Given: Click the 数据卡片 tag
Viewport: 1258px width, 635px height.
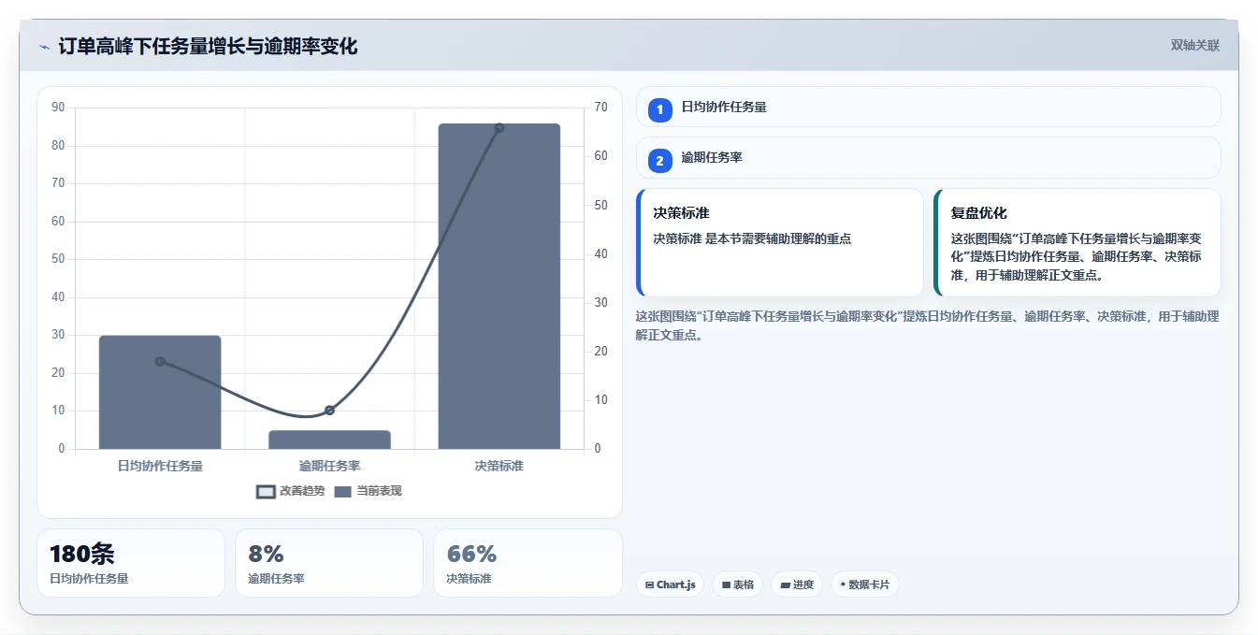Looking at the screenshot, I should coord(865,584).
